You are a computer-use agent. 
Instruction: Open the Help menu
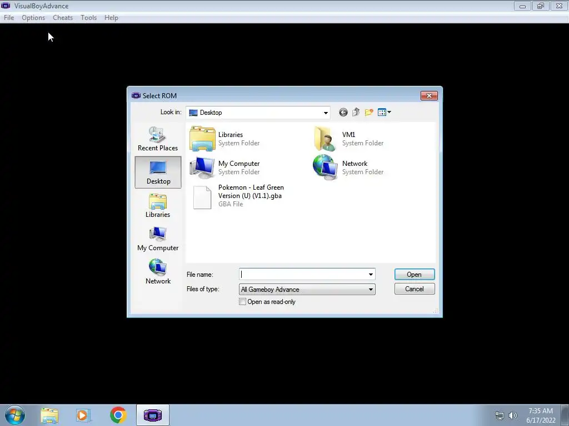(111, 18)
